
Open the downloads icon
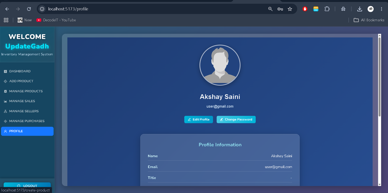tap(360, 9)
